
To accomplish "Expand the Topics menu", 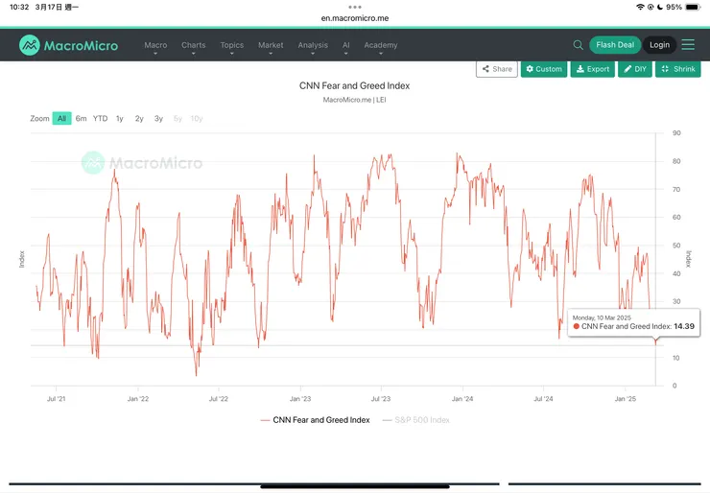I will (x=232, y=47).
